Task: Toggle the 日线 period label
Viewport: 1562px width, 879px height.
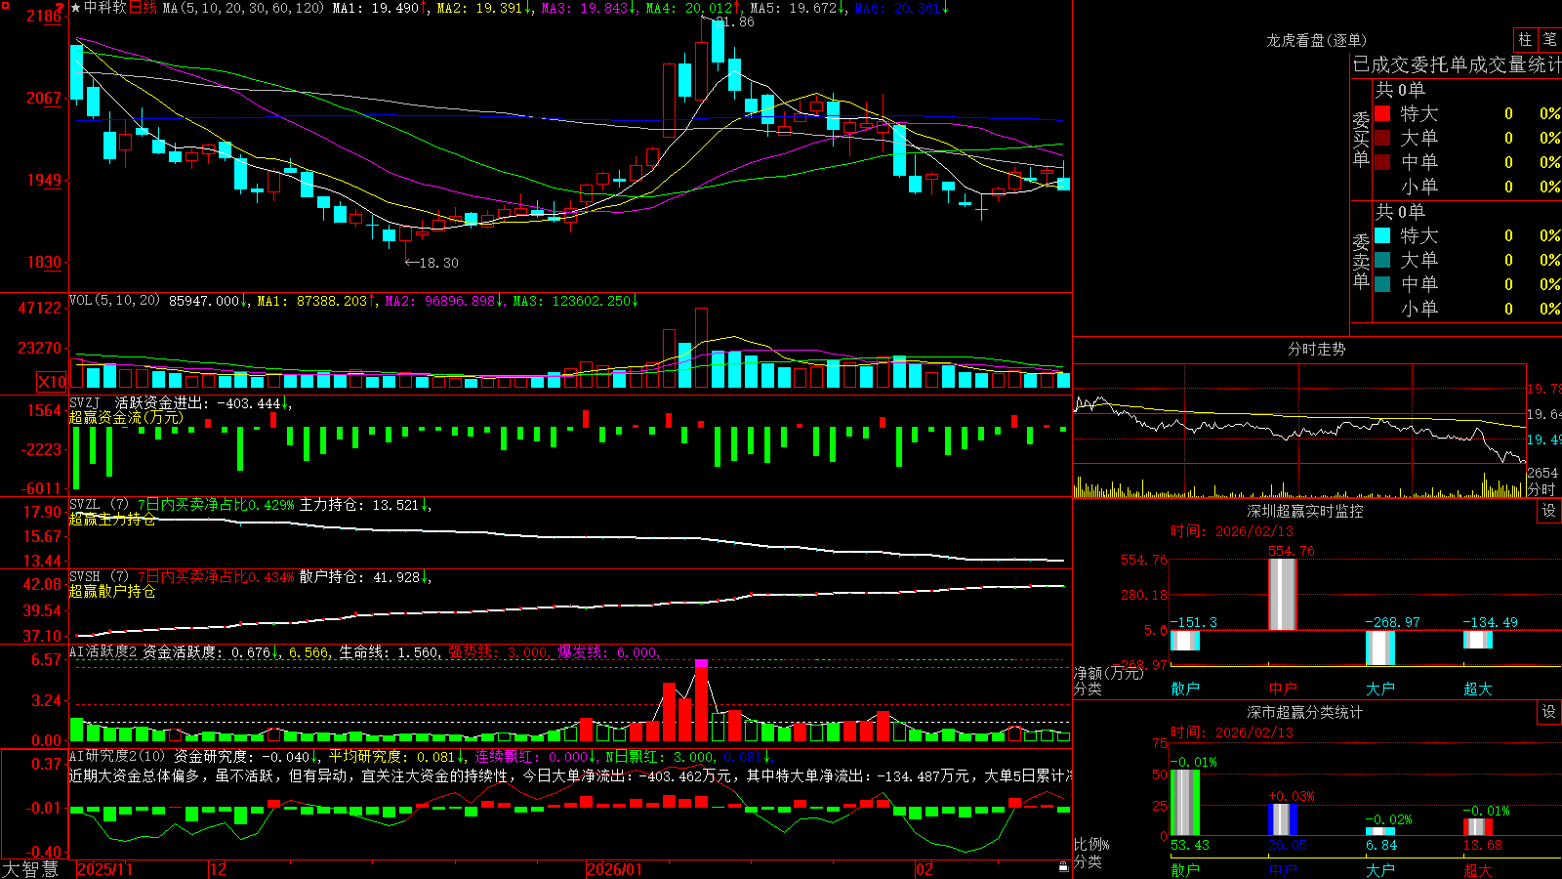Action: click(143, 8)
